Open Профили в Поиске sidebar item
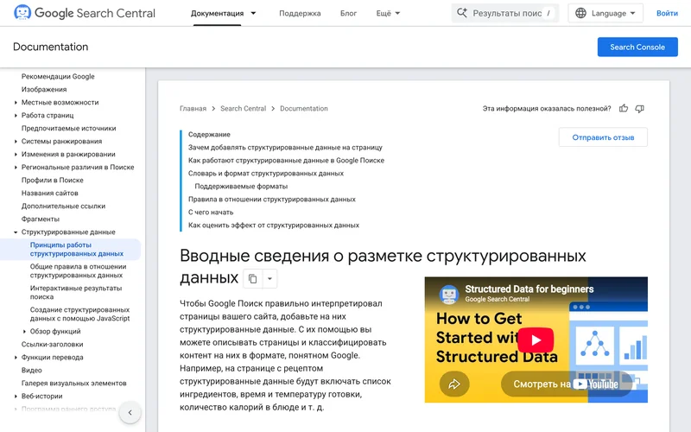This screenshot has width=691, height=432. (x=52, y=181)
